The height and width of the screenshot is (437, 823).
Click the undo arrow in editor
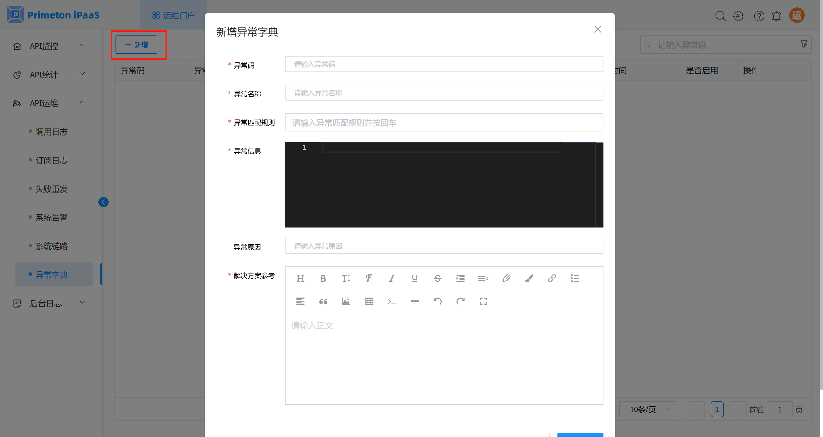[x=437, y=301]
